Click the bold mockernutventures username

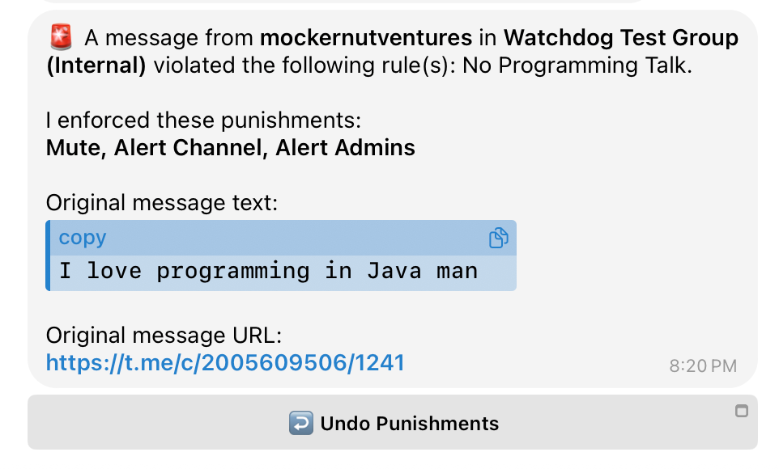pyautogui.click(x=366, y=38)
